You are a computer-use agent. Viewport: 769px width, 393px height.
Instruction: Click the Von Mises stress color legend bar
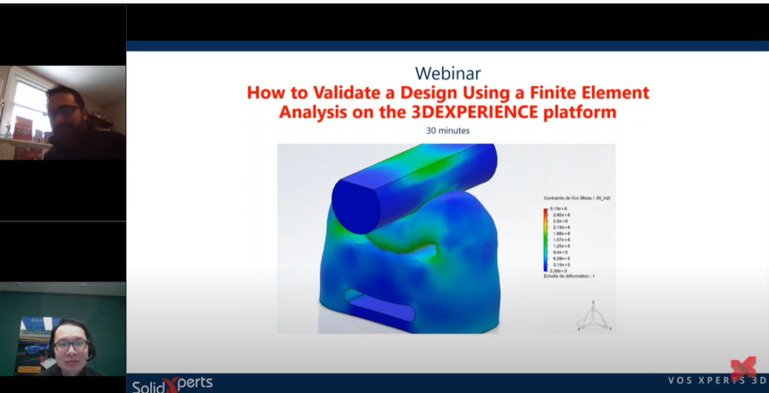tap(545, 240)
